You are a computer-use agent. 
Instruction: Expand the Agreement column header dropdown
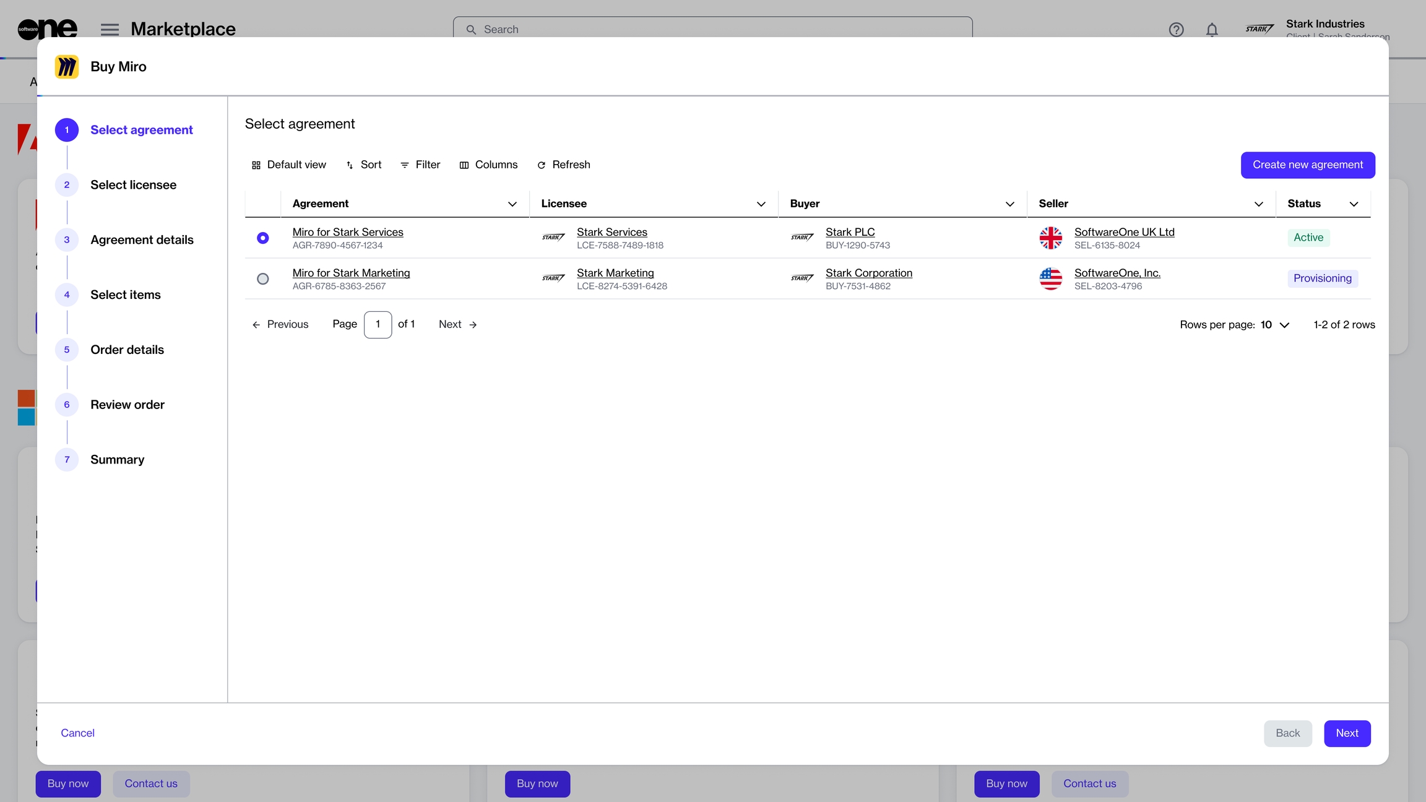tap(512, 204)
